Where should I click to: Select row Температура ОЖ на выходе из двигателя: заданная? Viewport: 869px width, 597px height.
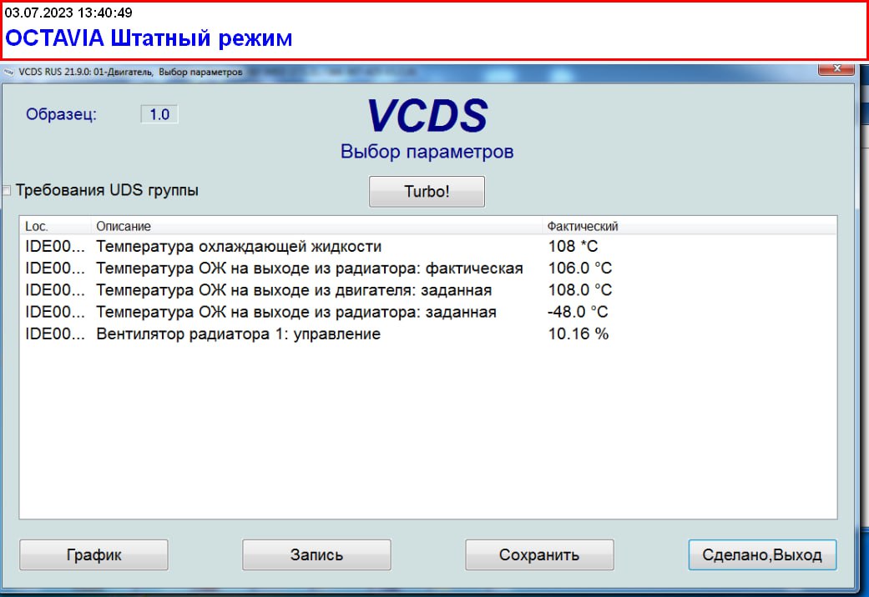tap(428, 290)
